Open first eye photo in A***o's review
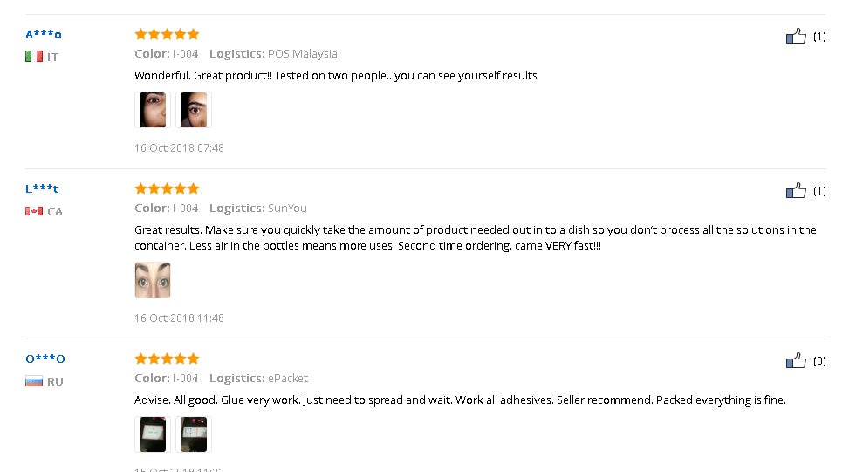Screen dimensions: 856x472 153,111
